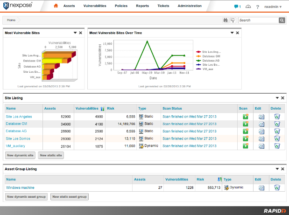Image resolution: width=289 pixels, height=215 pixels.
Task: Start scan for Site Los Angeles
Action: coord(245,116)
